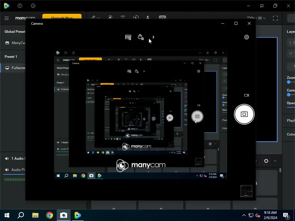Select the ManyCam text T tool
The image size is (295, 221).
tap(123, 17)
